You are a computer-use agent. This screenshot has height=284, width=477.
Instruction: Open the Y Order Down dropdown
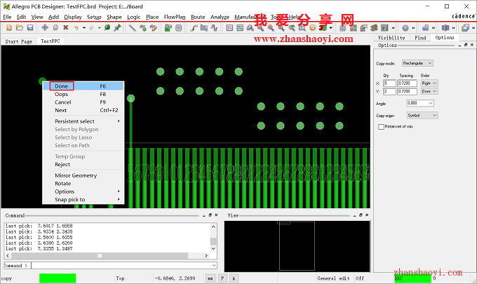[429, 91]
